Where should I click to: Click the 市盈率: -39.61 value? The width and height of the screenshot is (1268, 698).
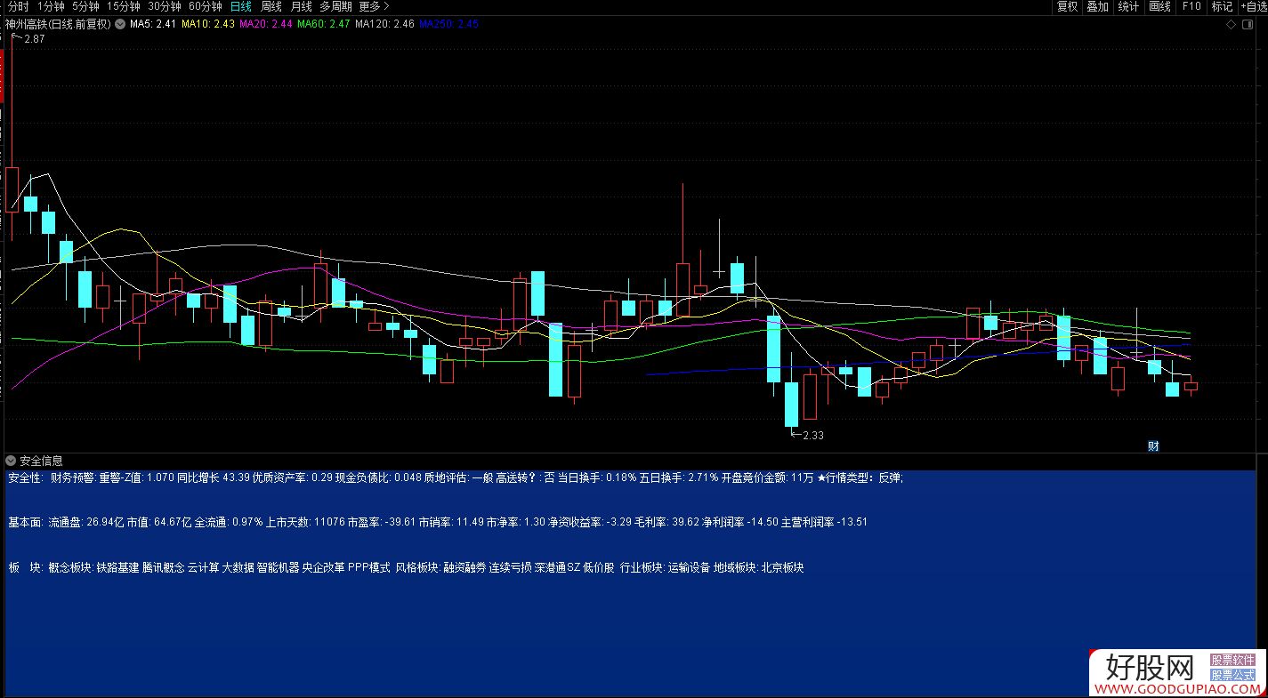(x=382, y=523)
